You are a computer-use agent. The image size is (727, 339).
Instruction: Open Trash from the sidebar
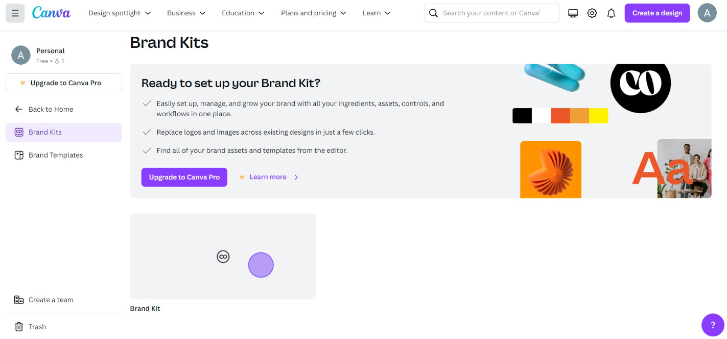click(37, 327)
